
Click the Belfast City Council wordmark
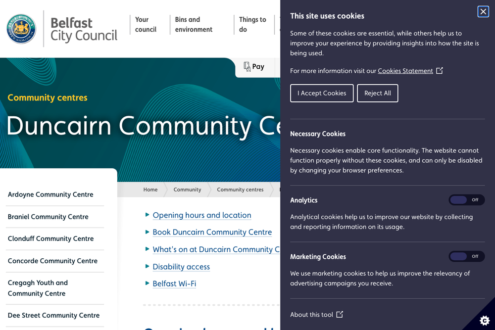84,29
